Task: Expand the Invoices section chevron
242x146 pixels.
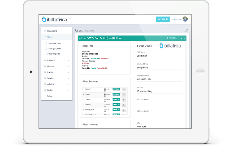Action: (69, 72)
